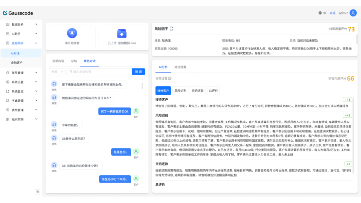Switch to the 总结 tab
Image resolution: width=361 pixels, height=203 pixels.
coord(74,61)
